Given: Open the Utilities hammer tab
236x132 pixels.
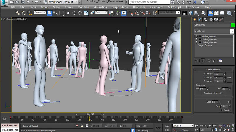Looking at the screenshot, I should 221,19.
